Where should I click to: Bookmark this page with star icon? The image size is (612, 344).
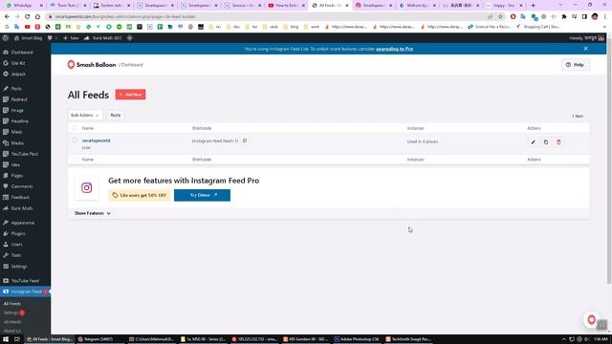tap(500, 17)
